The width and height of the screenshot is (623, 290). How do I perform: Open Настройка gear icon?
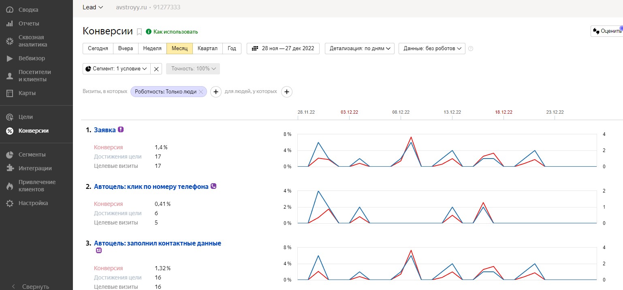point(10,203)
